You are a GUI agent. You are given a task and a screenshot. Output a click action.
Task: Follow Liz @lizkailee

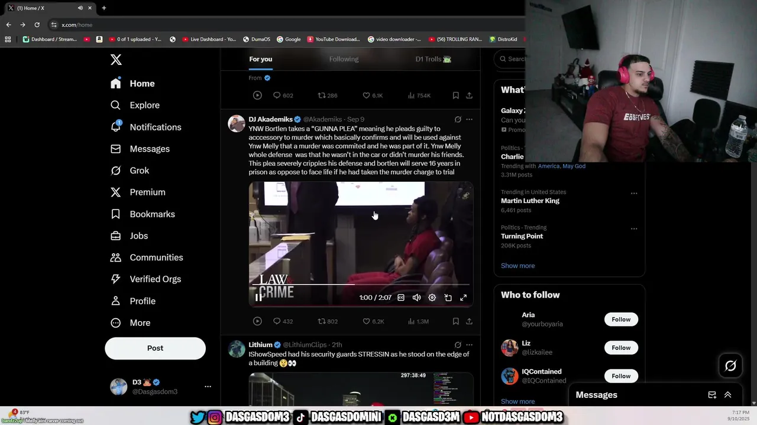pyautogui.click(x=621, y=348)
